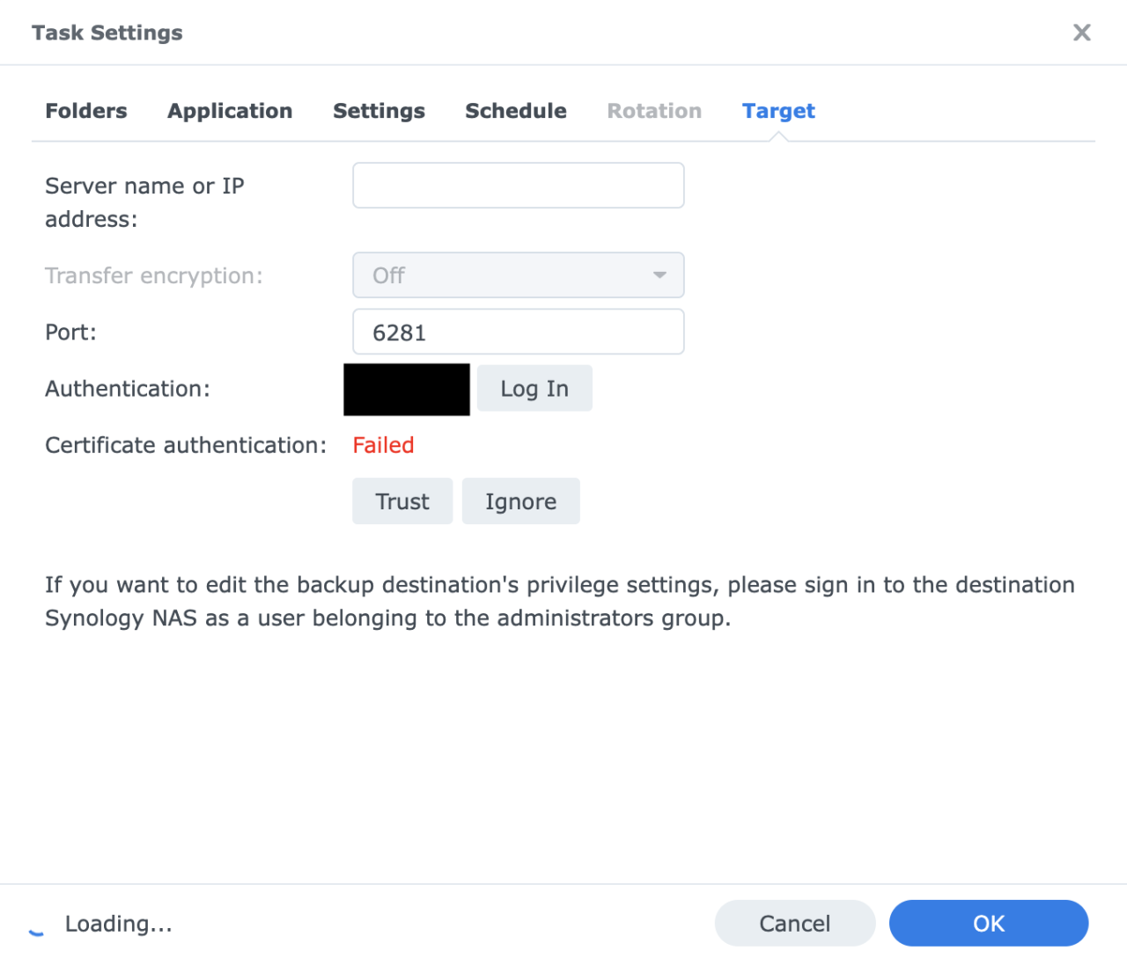Trust the failed certificate

point(401,501)
